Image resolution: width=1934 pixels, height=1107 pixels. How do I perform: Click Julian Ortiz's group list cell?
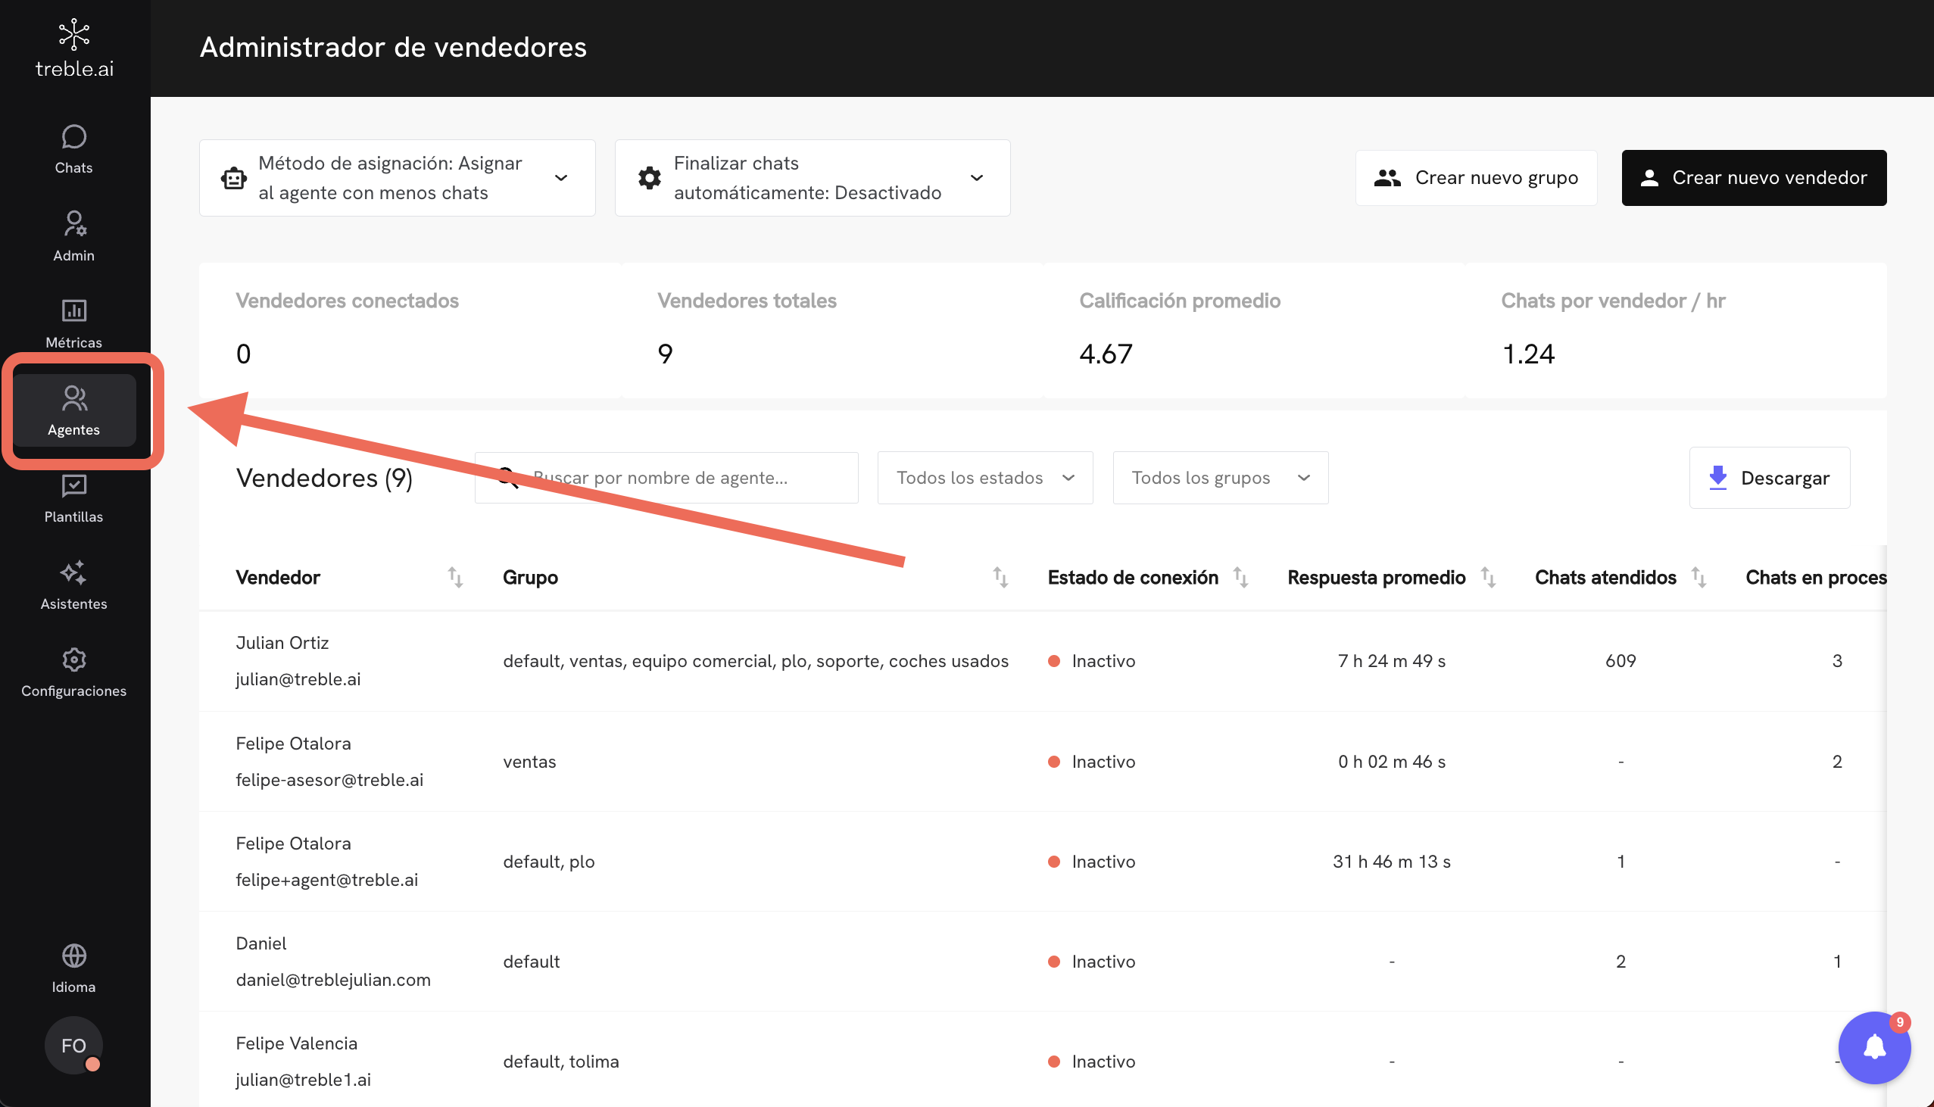(x=756, y=661)
